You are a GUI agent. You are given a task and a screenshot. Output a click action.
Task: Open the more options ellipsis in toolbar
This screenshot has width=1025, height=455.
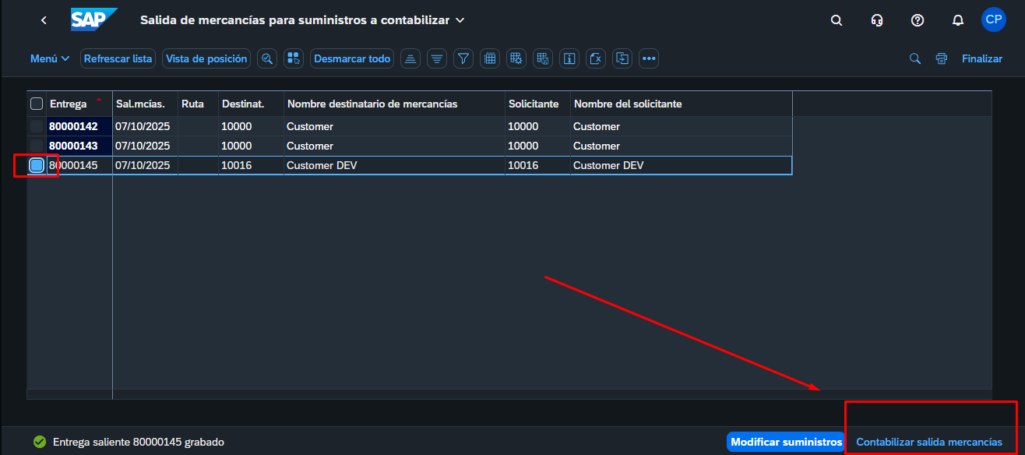tap(649, 58)
